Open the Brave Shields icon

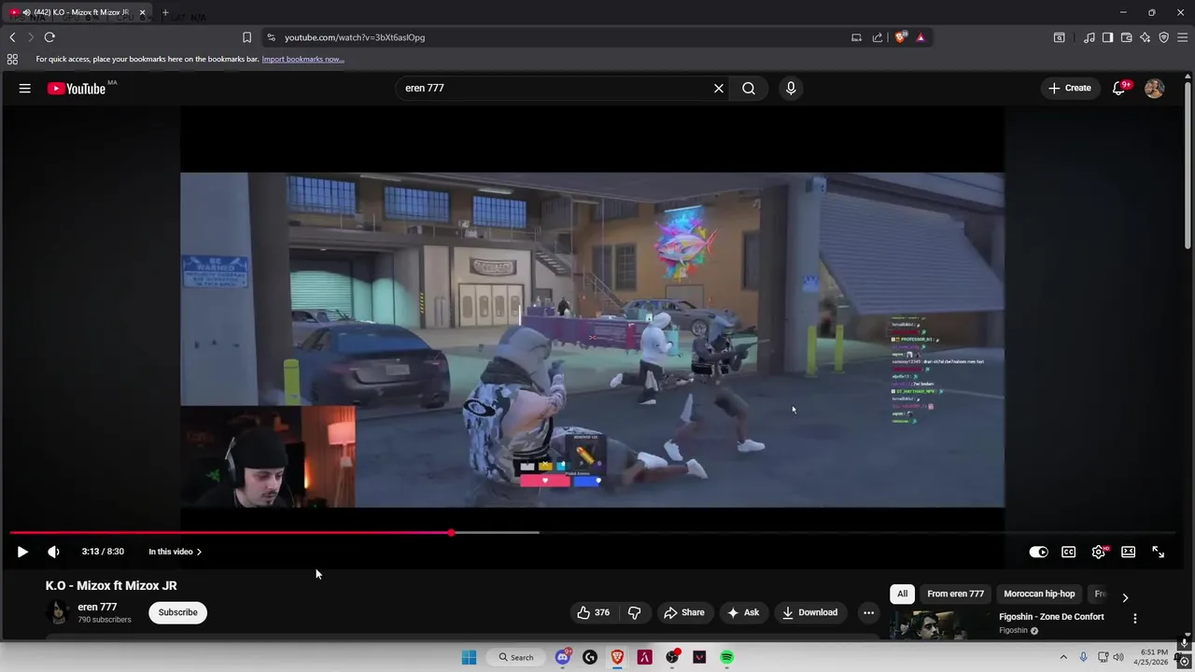[x=900, y=37]
